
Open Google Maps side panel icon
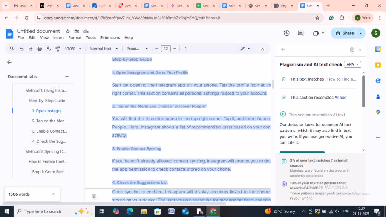pos(378,112)
